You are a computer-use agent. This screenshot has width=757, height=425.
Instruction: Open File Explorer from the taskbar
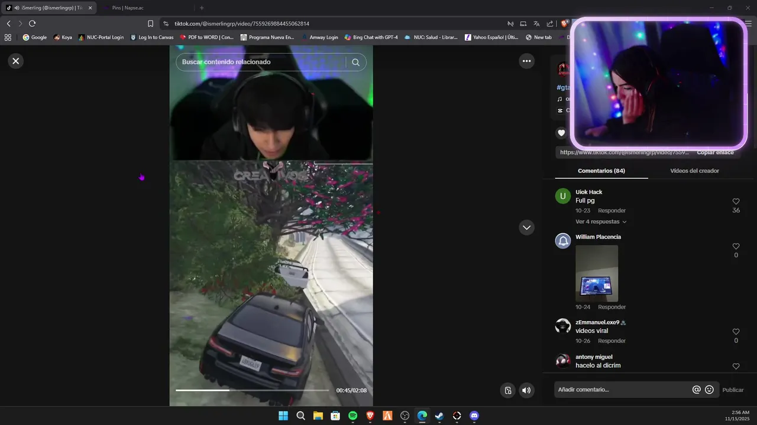pyautogui.click(x=318, y=416)
